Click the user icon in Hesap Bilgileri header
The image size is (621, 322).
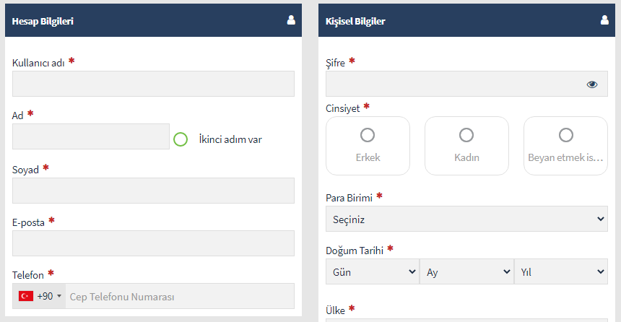pos(291,19)
